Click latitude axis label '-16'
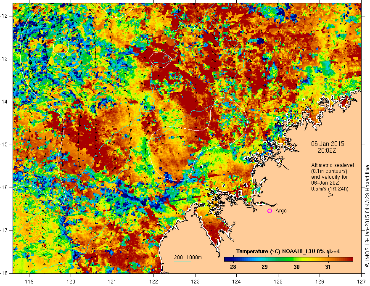Image resolution: width=370 pixels, height=286 pixels. point(4,188)
